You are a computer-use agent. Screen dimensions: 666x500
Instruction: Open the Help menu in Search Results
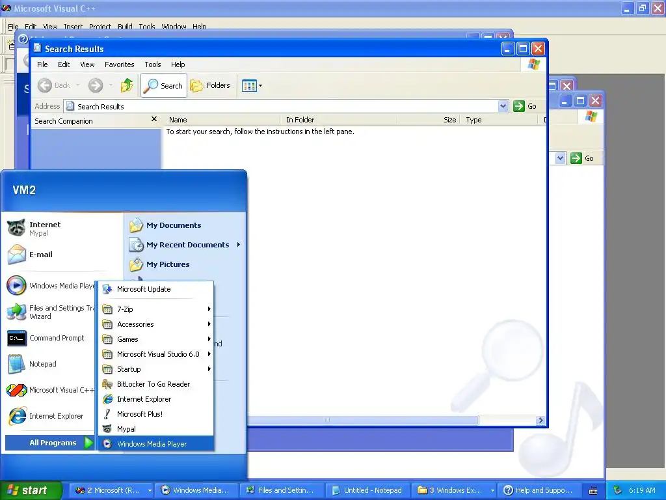178,64
